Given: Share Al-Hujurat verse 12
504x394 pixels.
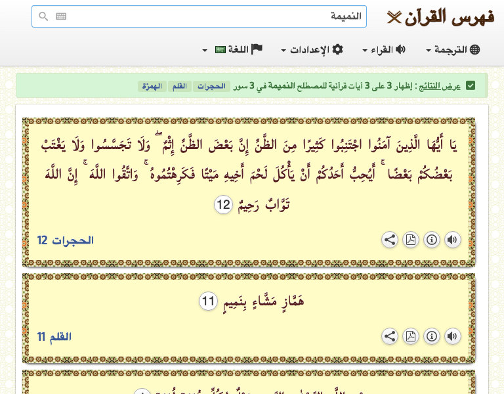Looking at the screenshot, I should click(x=390, y=240).
